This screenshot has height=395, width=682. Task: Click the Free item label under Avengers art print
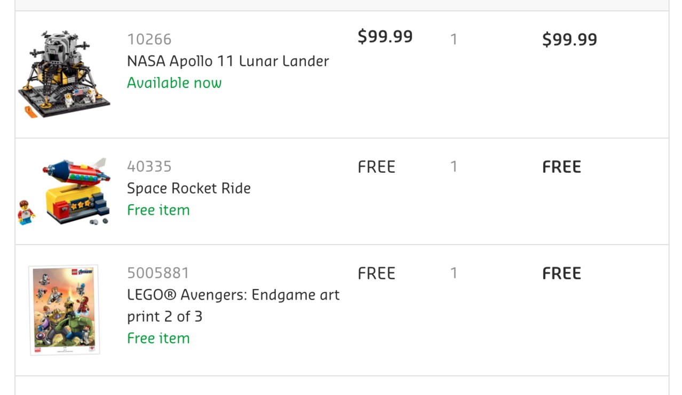pyautogui.click(x=158, y=338)
